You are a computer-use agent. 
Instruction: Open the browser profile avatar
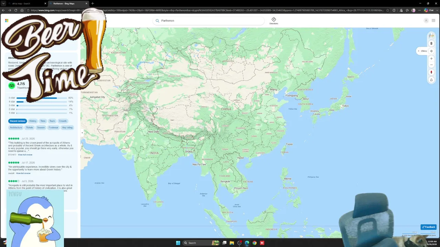tap(413, 10)
